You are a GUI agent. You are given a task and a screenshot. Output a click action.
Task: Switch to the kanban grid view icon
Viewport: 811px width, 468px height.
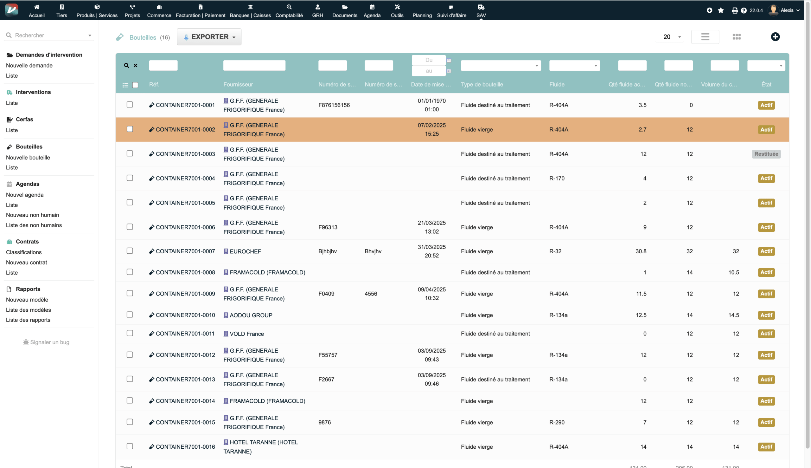pos(737,37)
